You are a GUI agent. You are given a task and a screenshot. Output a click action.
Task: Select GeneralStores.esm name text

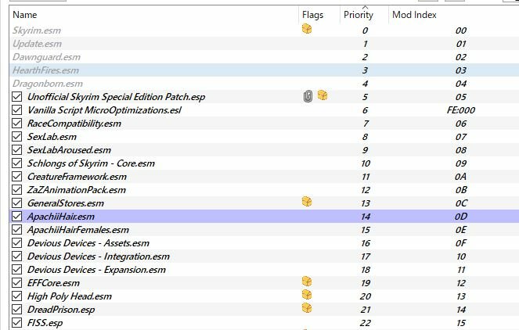pyautogui.click(x=66, y=203)
